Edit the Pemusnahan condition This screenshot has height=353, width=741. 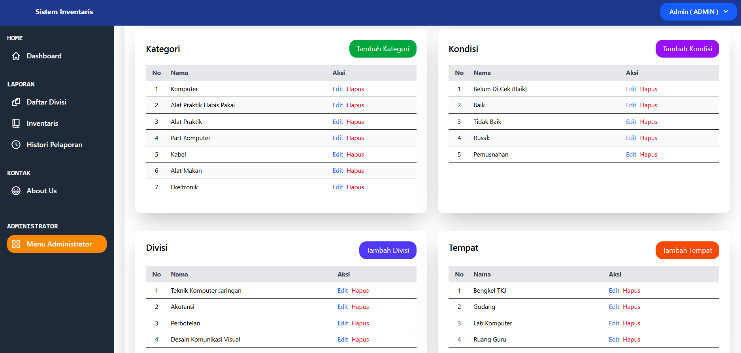(631, 155)
